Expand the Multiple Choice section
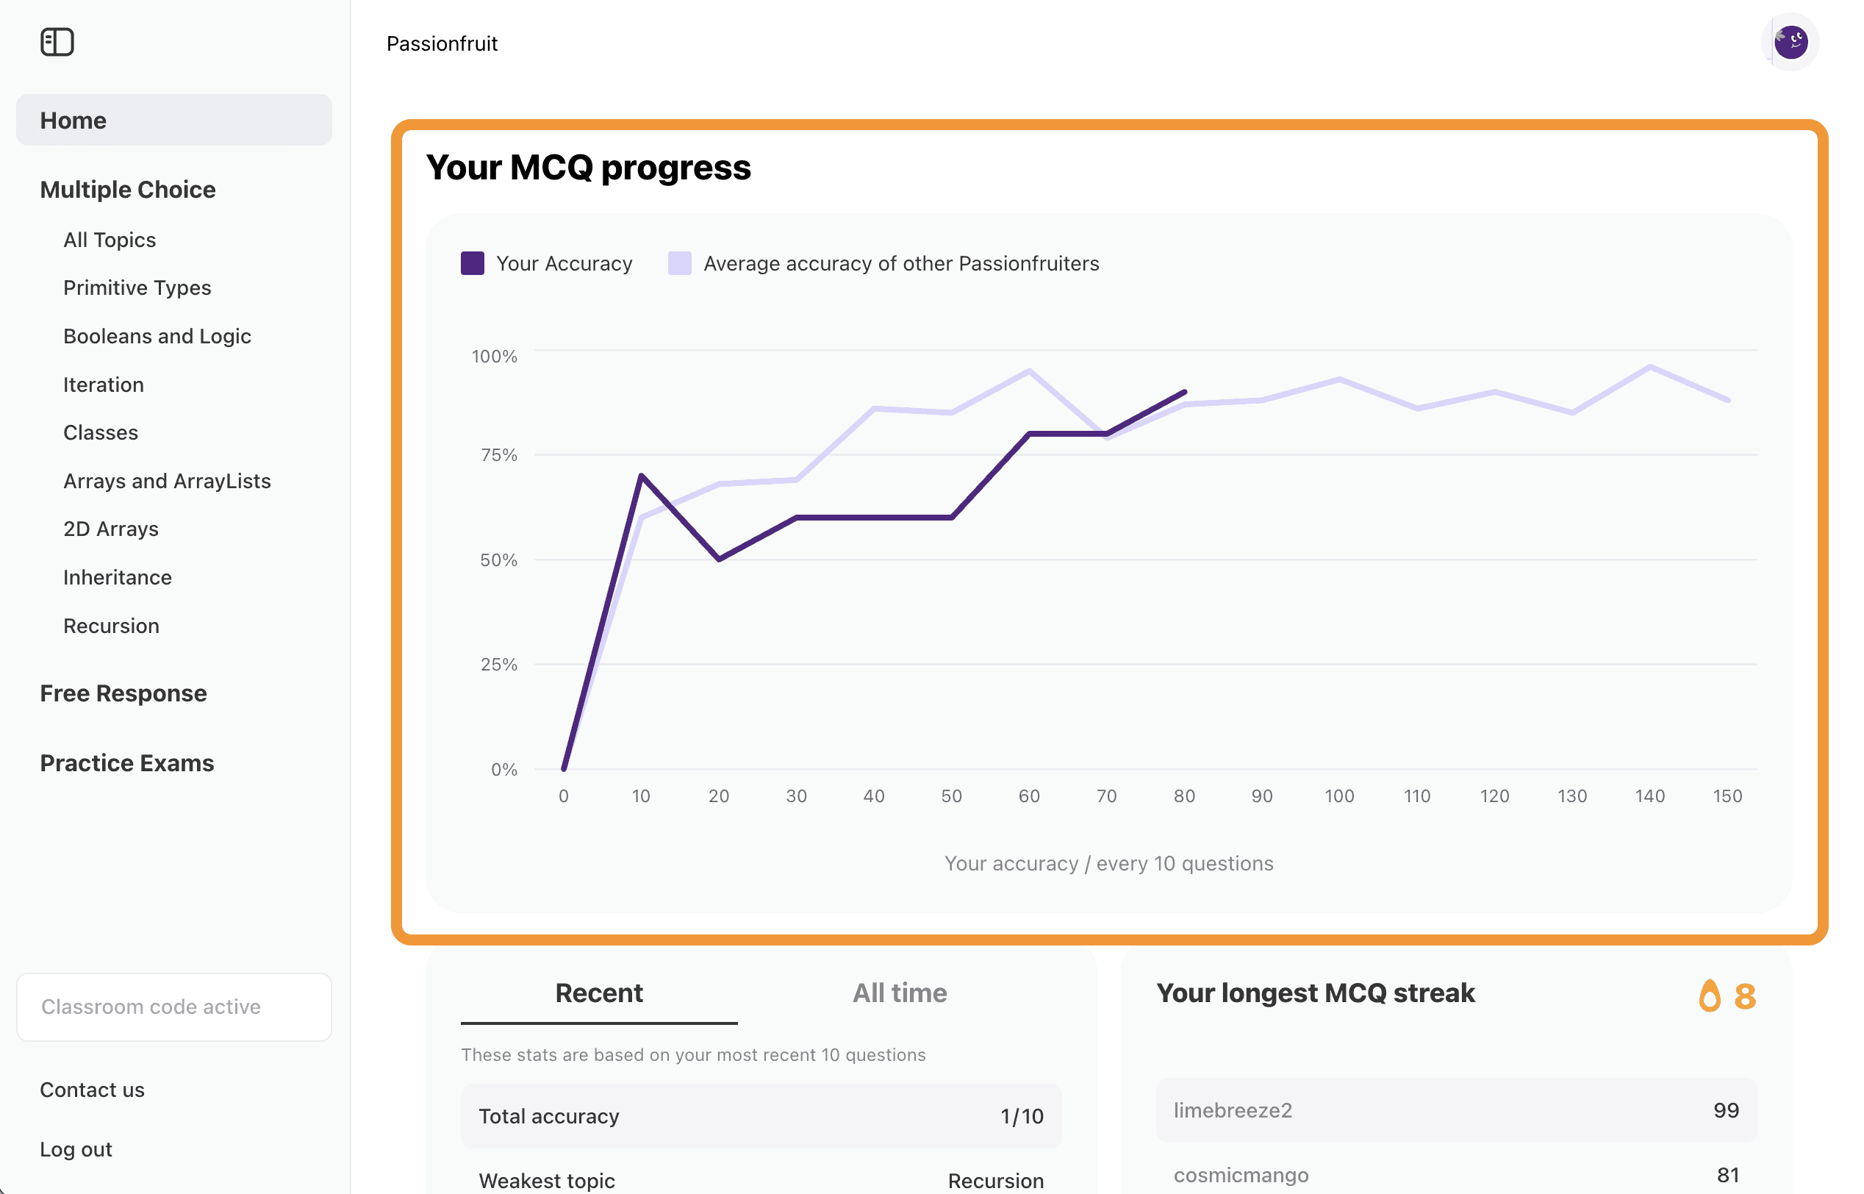Viewport: 1864px width, 1194px height. coord(128,189)
